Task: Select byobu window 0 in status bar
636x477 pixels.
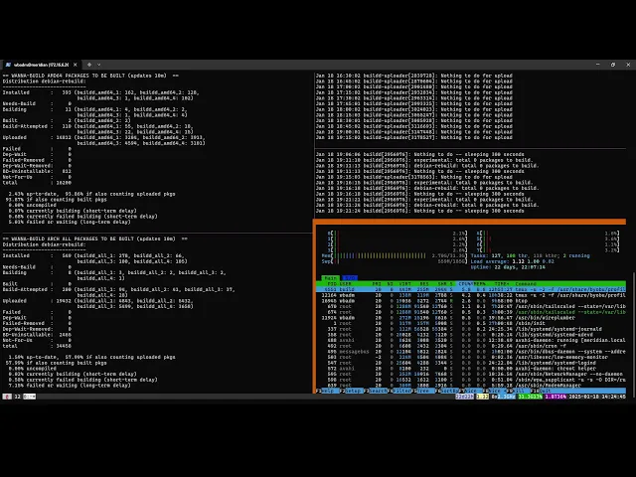Action: pos(30,397)
